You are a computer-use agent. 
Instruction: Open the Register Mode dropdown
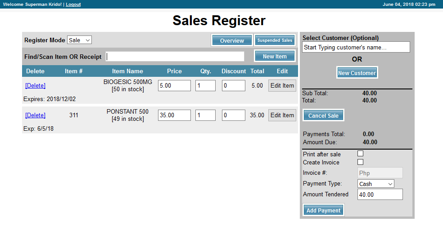pos(79,40)
